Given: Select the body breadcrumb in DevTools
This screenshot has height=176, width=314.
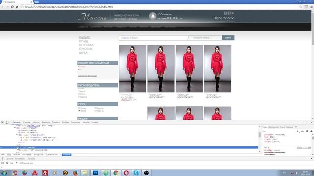Looking at the screenshot, I should point(9,155).
